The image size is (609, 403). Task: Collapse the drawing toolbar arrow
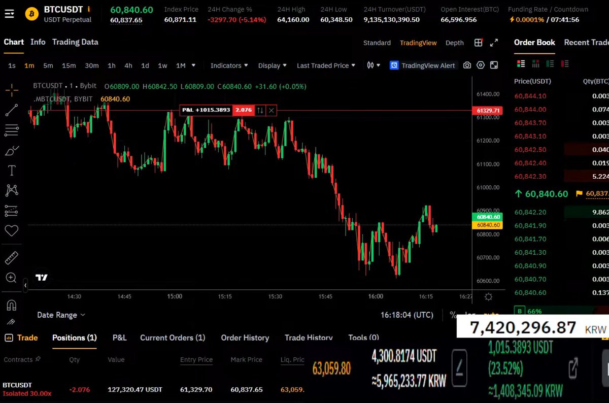pyautogui.click(x=25, y=286)
